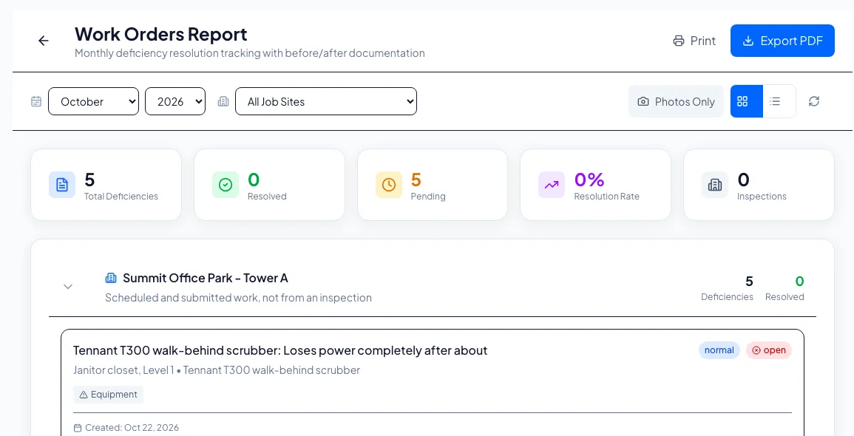Click the Scheduled and submitted work subtitle

point(239,298)
